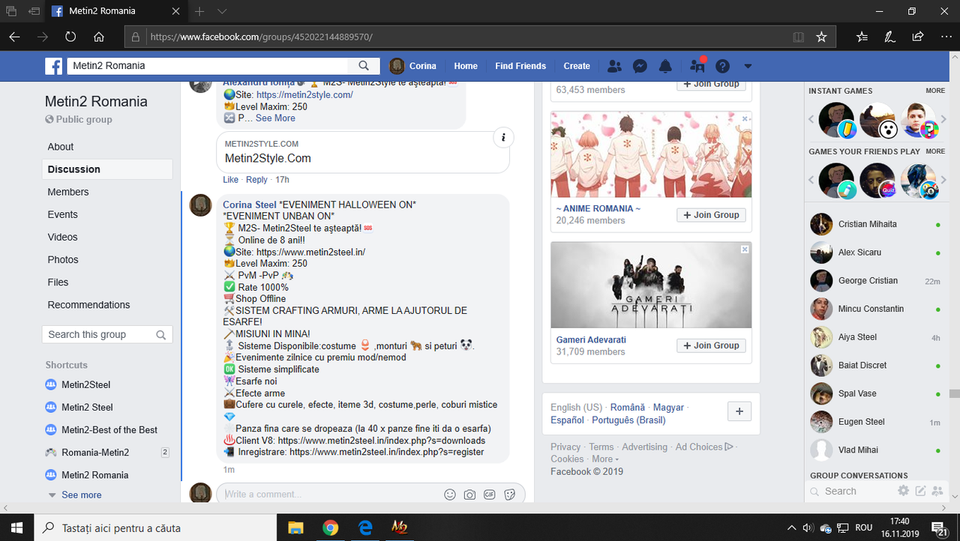Post a sticker in comment

[510, 495]
